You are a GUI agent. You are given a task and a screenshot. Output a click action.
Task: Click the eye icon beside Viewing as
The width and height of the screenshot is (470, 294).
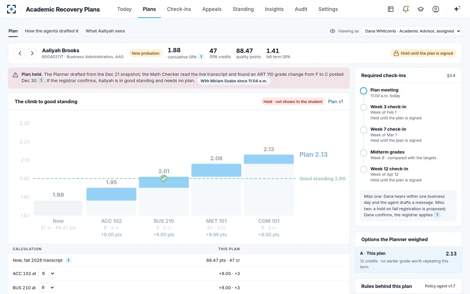coord(333,31)
